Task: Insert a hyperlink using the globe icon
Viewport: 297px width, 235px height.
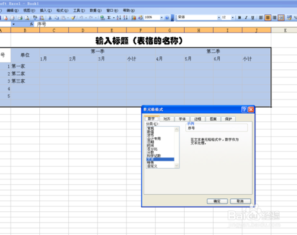Action: (x=102, y=18)
